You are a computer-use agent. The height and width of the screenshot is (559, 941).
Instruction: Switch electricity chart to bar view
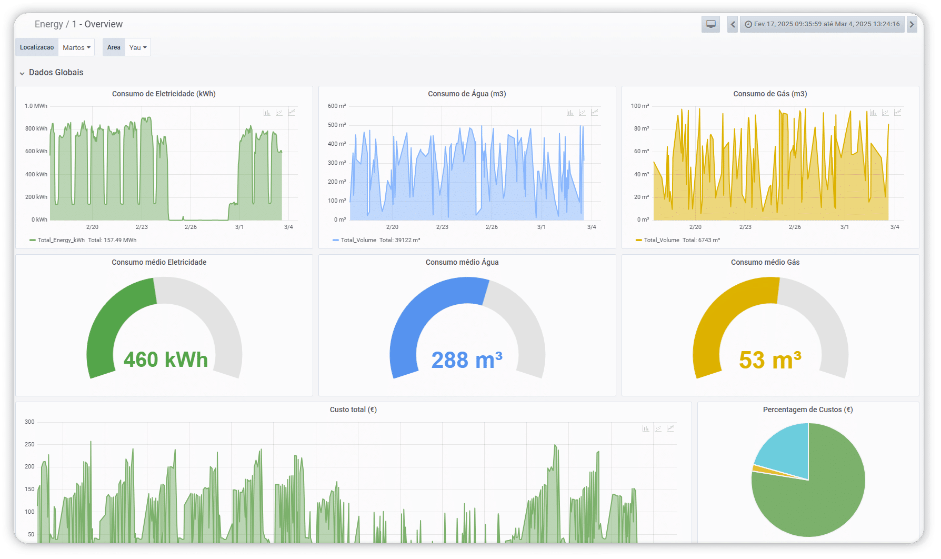tap(267, 113)
